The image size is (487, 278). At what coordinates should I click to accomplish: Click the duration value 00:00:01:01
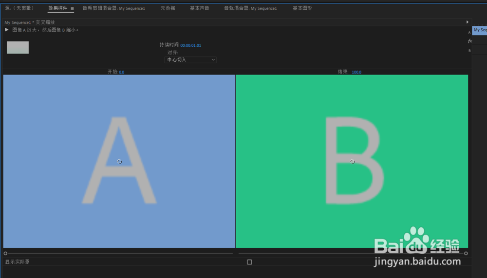click(191, 45)
